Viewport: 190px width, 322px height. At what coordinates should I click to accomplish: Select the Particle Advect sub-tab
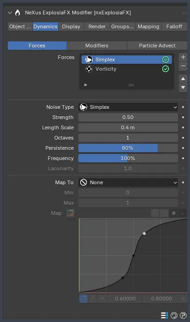[x=157, y=46]
